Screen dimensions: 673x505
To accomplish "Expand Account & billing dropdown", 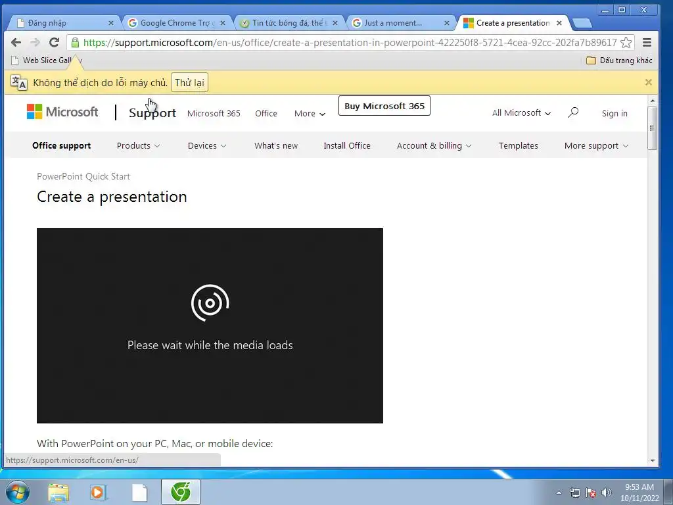I will click(x=434, y=145).
